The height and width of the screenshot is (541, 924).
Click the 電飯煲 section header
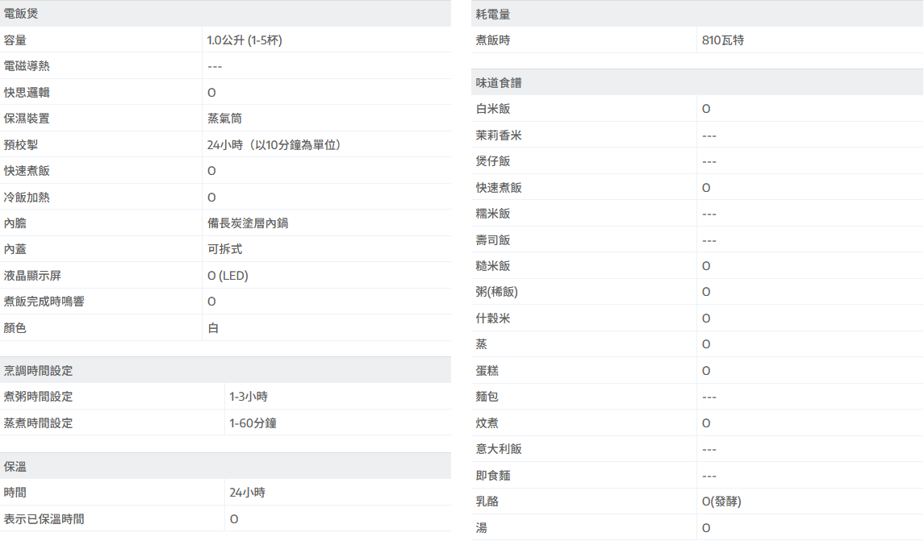(x=21, y=14)
